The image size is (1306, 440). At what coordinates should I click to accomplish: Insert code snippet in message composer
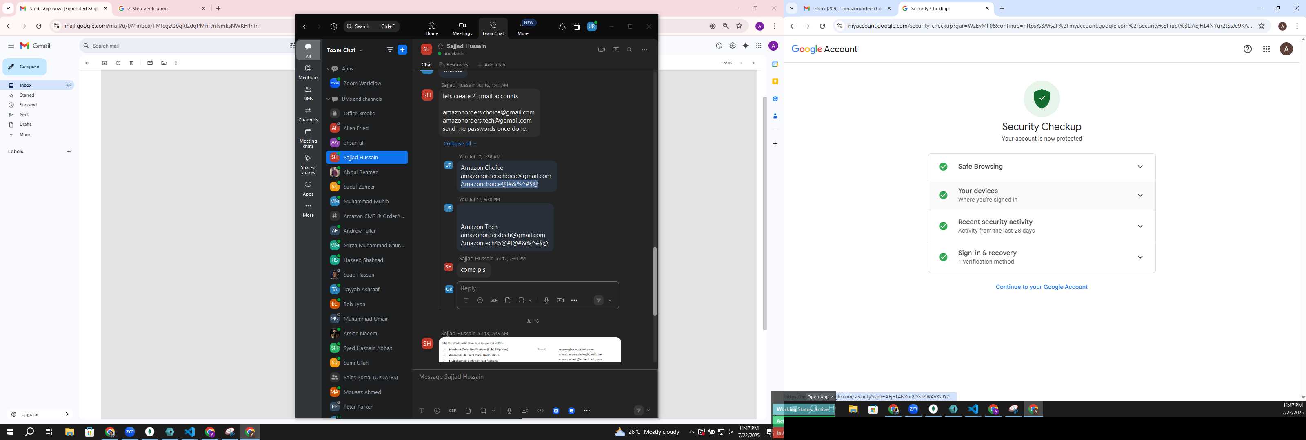(540, 411)
